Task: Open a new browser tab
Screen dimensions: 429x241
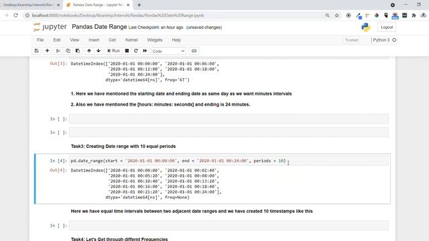Action: [x=139, y=5]
